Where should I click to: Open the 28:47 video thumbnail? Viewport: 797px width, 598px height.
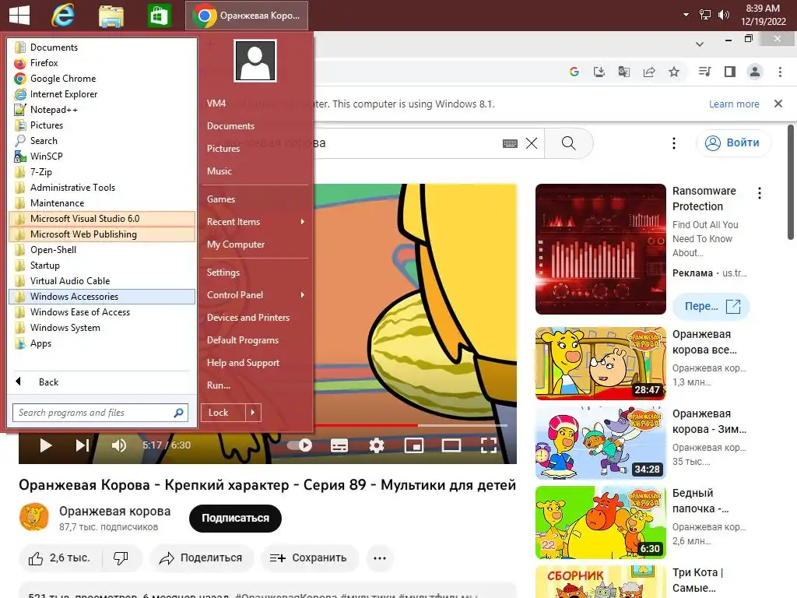click(x=600, y=364)
